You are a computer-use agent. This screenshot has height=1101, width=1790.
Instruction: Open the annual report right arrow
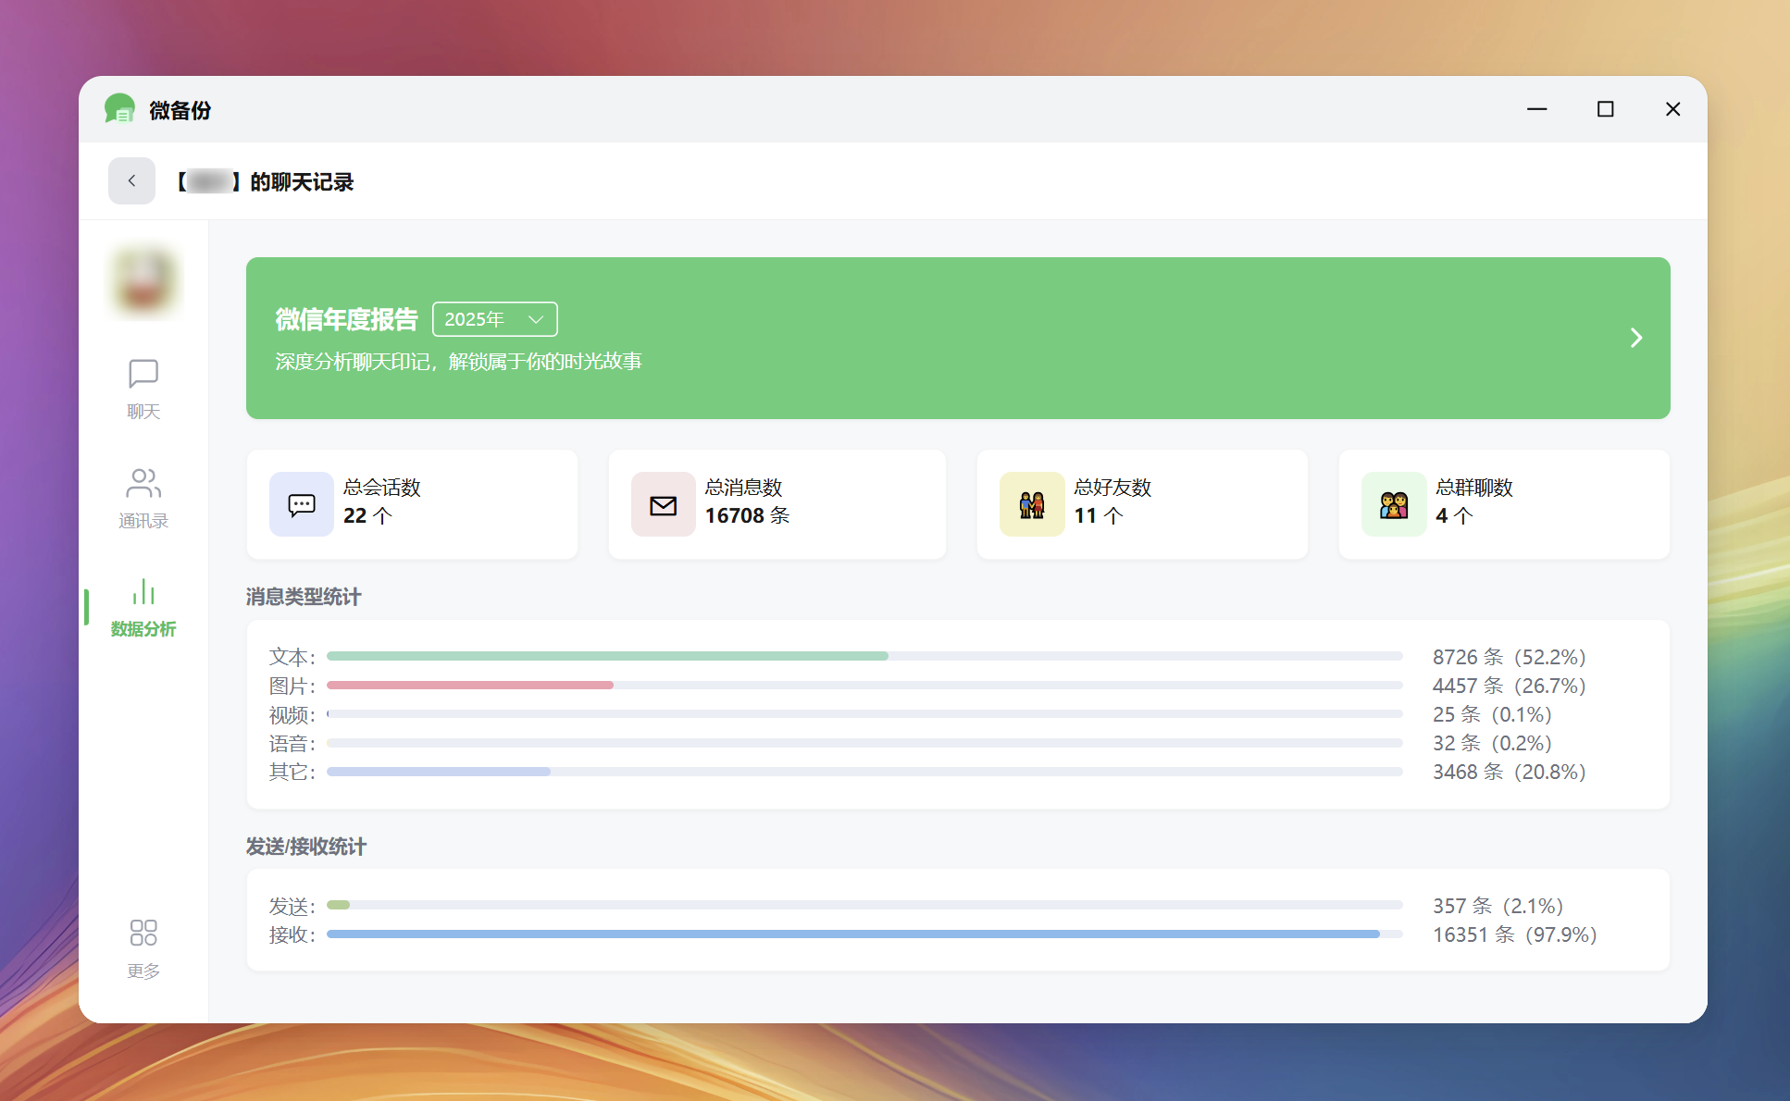1636,338
